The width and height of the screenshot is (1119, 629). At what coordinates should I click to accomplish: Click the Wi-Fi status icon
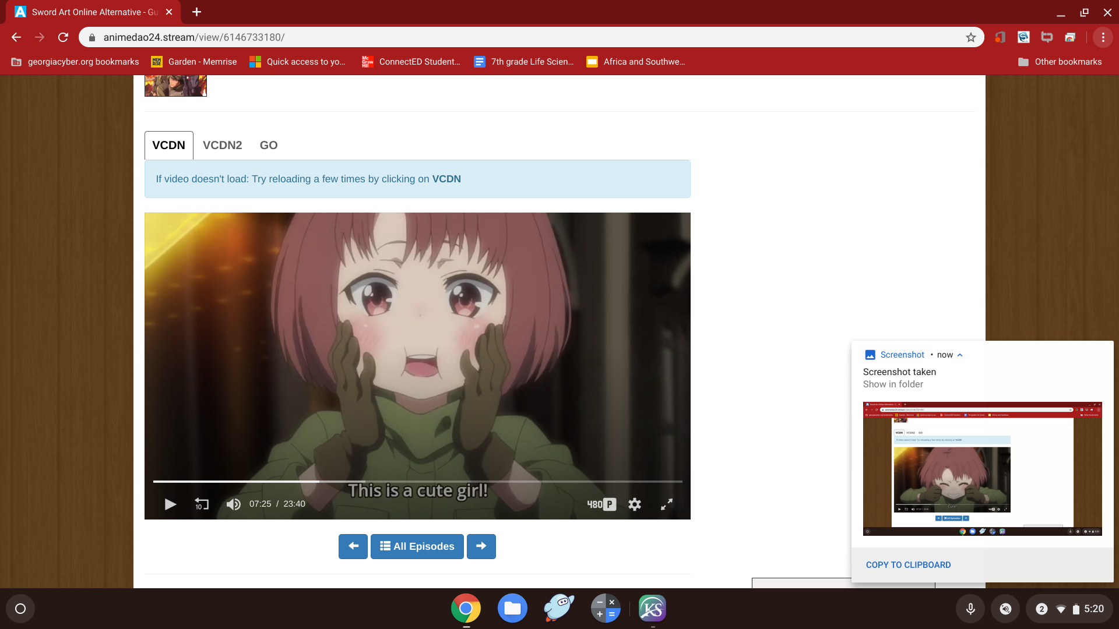point(1061,609)
